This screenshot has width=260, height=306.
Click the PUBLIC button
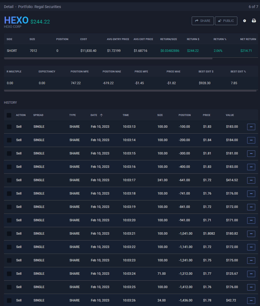pyautogui.click(x=226, y=21)
